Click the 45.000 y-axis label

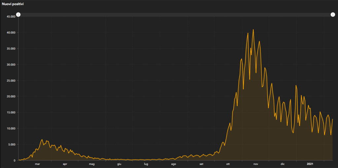pyautogui.click(x=11, y=17)
